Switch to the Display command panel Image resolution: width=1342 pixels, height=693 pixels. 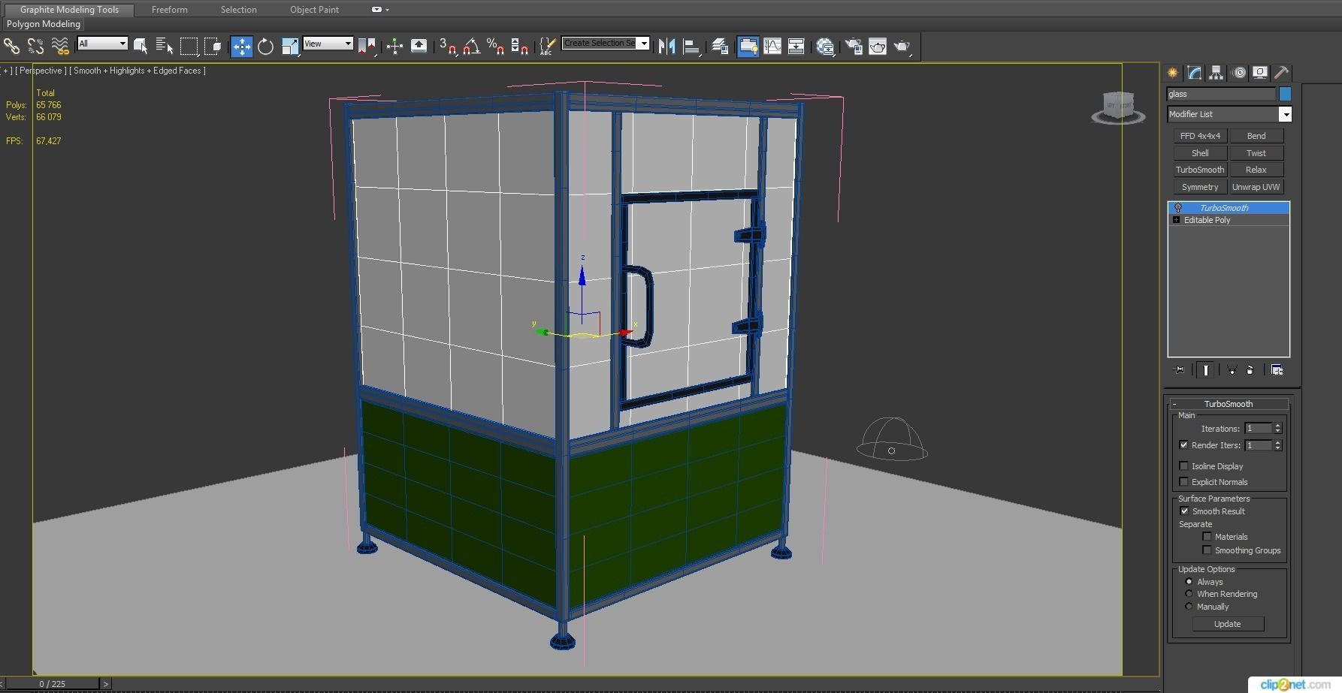tap(1260, 73)
